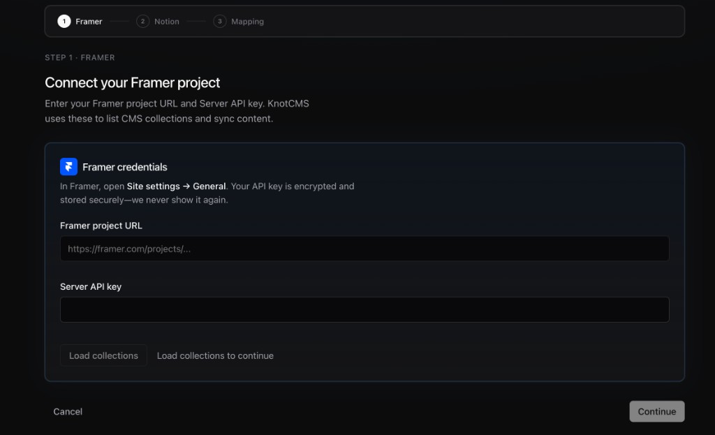The image size is (715, 435).
Task: Click the step 2 number circle
Action: (x=142, y=22)
